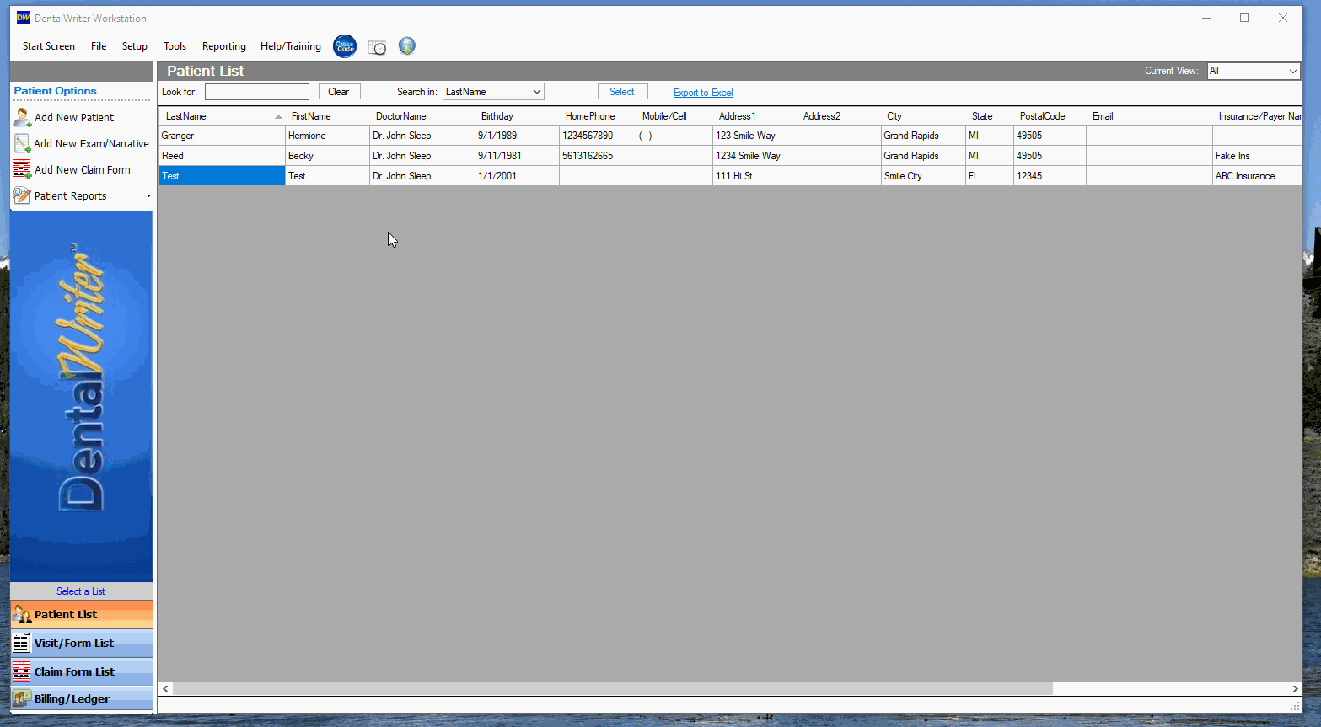The image size is (1321, 727).
Task: Click the FirstName column header
Action: click(327, 116)
